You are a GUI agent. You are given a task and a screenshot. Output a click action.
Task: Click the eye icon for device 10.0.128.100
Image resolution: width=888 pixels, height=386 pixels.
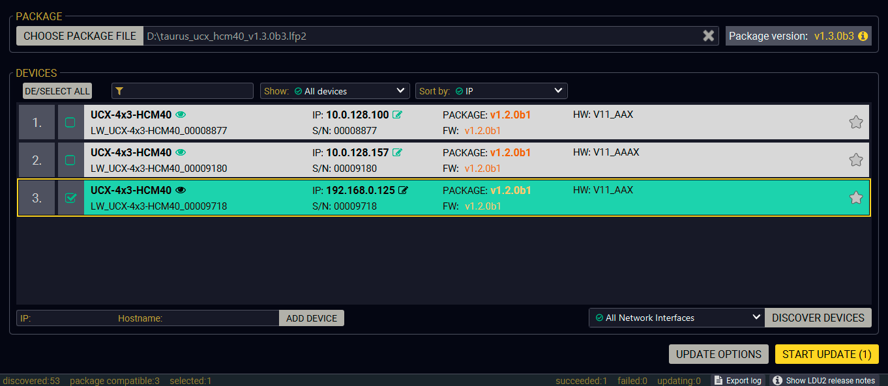coord(181,115)
